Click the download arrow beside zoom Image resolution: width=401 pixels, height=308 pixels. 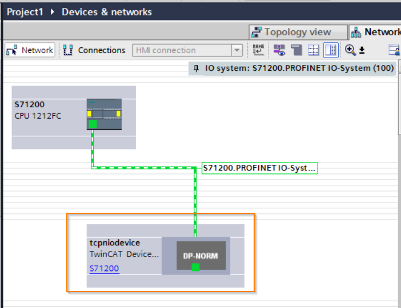[x=362, y=50]
